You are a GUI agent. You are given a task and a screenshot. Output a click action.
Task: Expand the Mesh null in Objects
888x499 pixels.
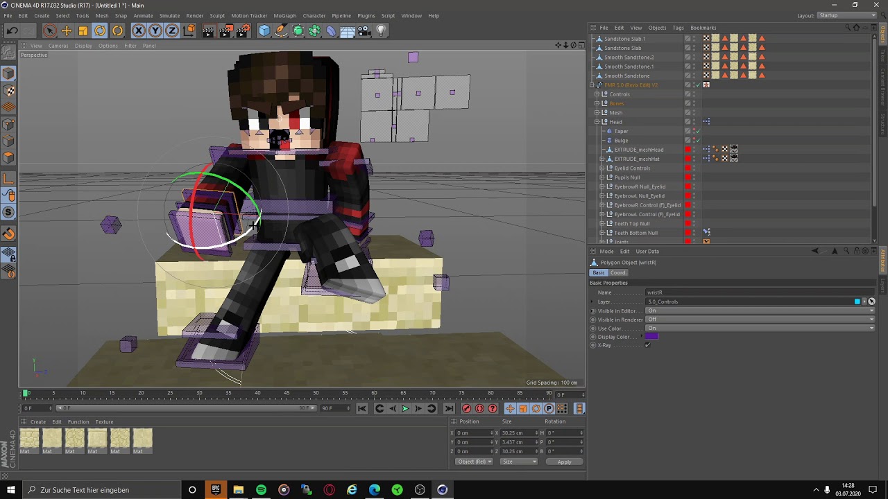coord(597,112)
